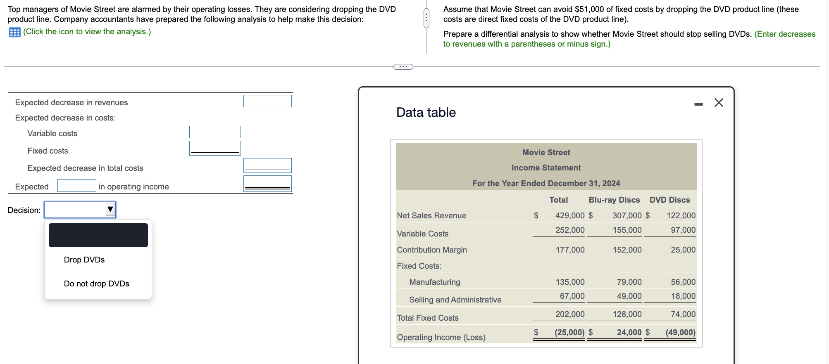Screen dimensions: 829x364
Task: Click the 'Total' column header
Action: (558, 200)
